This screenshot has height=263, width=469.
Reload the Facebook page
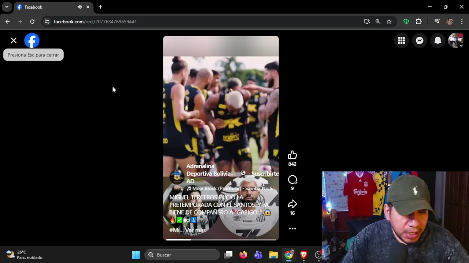click(32, 22)
